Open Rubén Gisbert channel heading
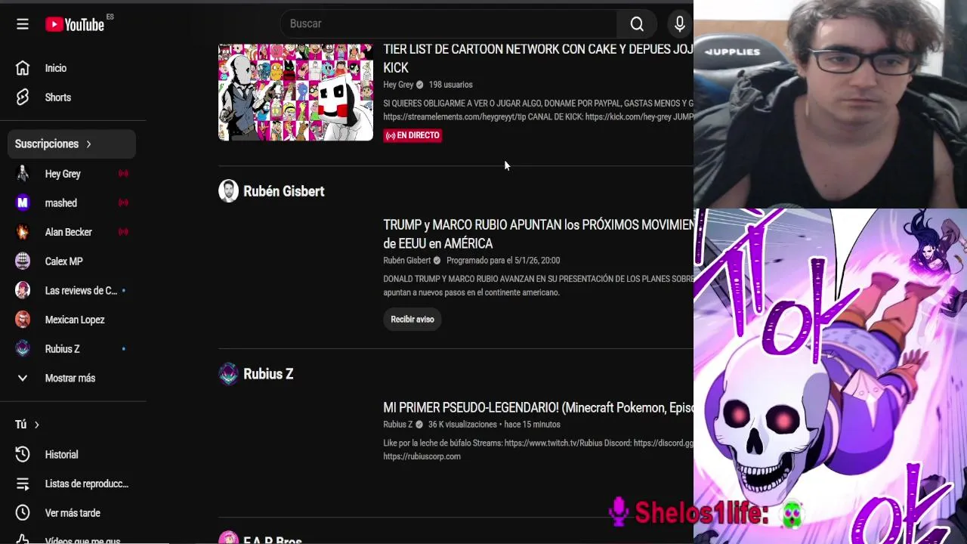The width and height of the screenshot is (967, 544). pos(283,191)
